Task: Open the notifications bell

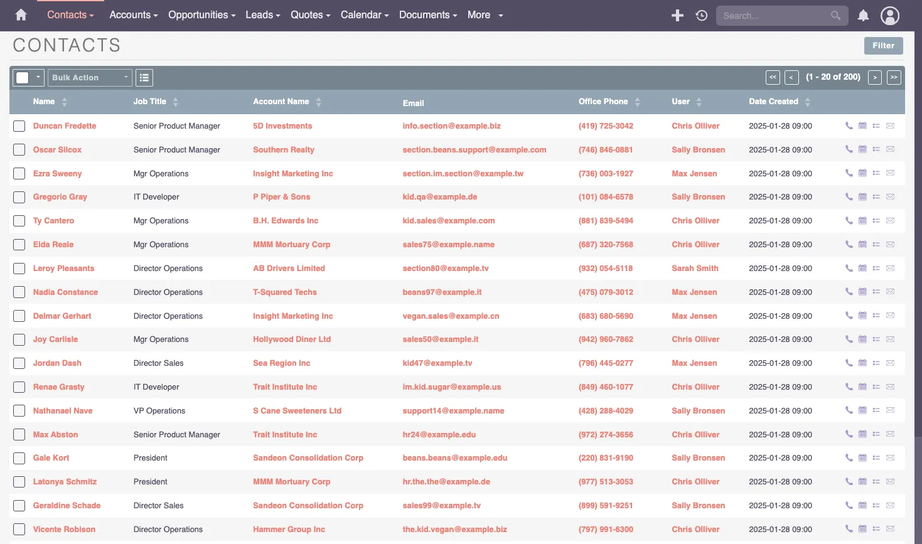Action: (864, 16)
